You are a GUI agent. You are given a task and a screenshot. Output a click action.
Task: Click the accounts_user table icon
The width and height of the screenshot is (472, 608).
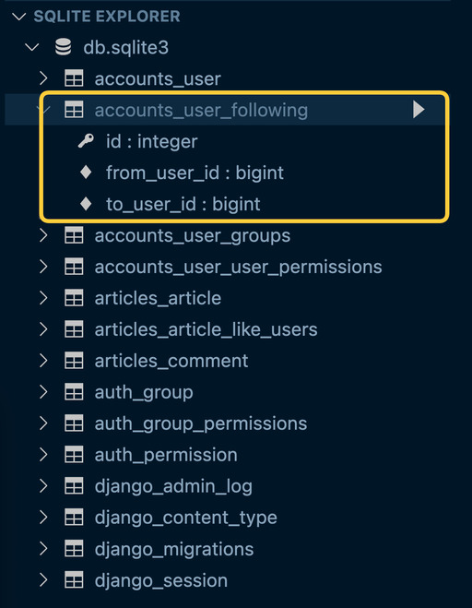pos(74,78)
